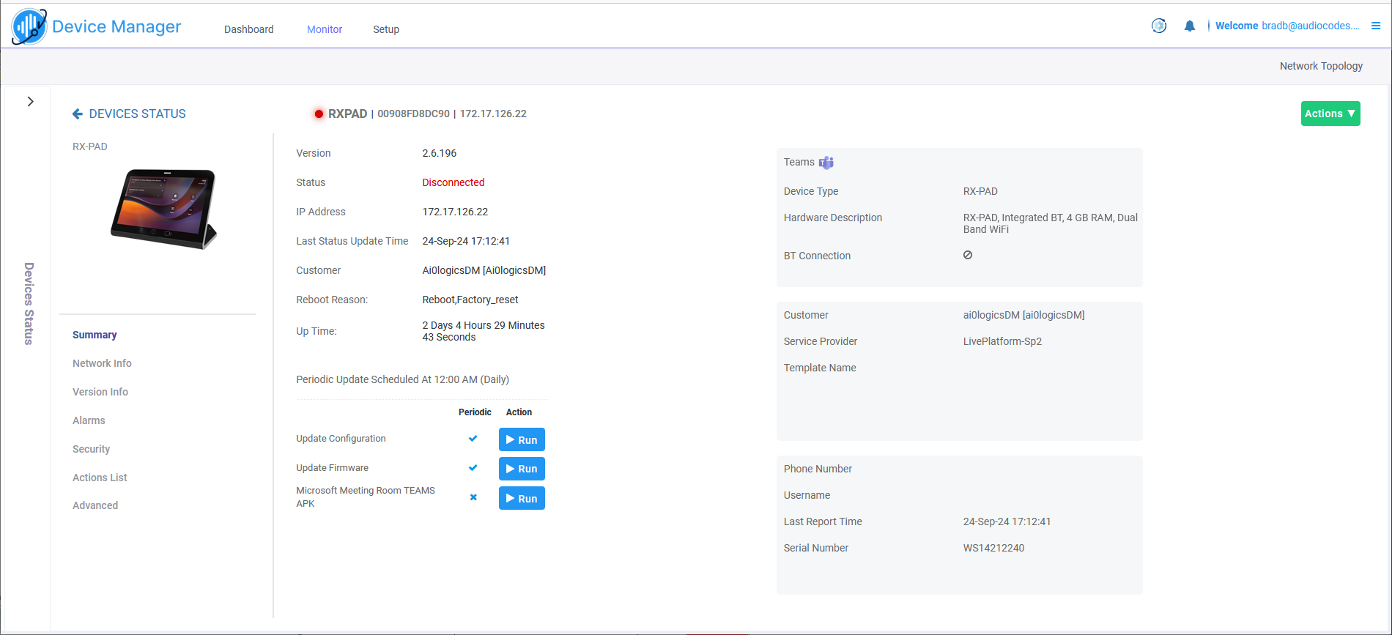Open the Actions dropdown
This screenshot has width=1392, height=635.
pos(1330,114)
